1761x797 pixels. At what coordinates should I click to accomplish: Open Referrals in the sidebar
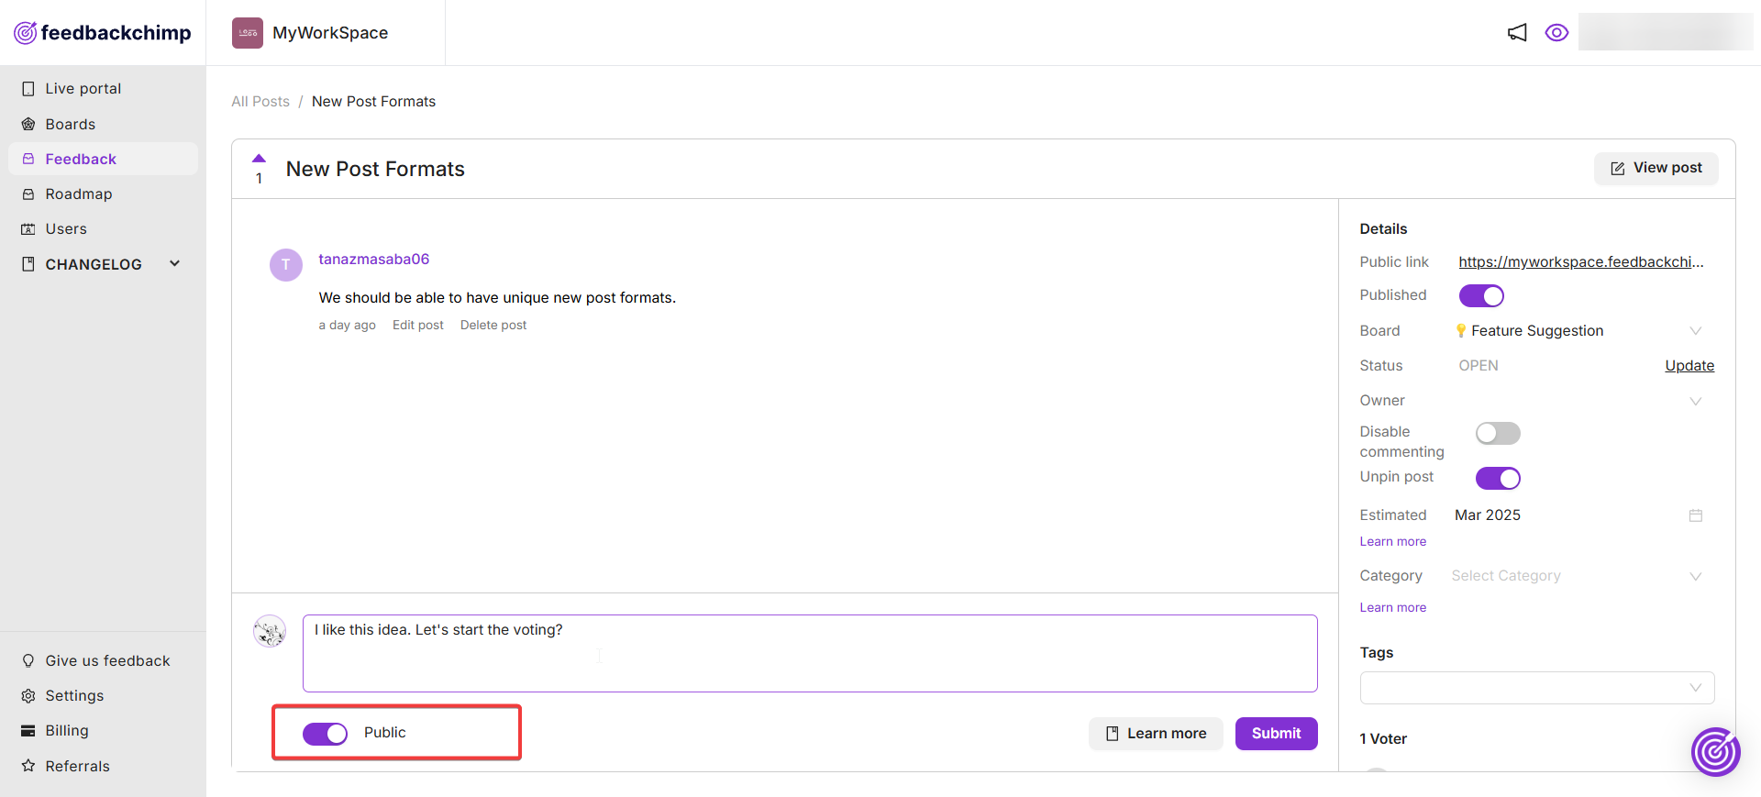pyautogui.click(x=103, y=766)
